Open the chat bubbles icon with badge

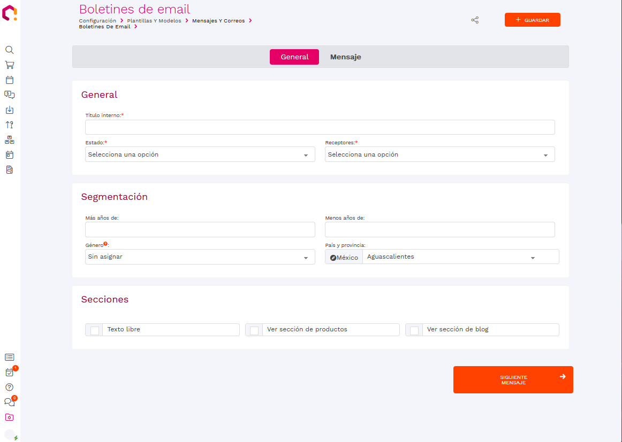(10, 402)
